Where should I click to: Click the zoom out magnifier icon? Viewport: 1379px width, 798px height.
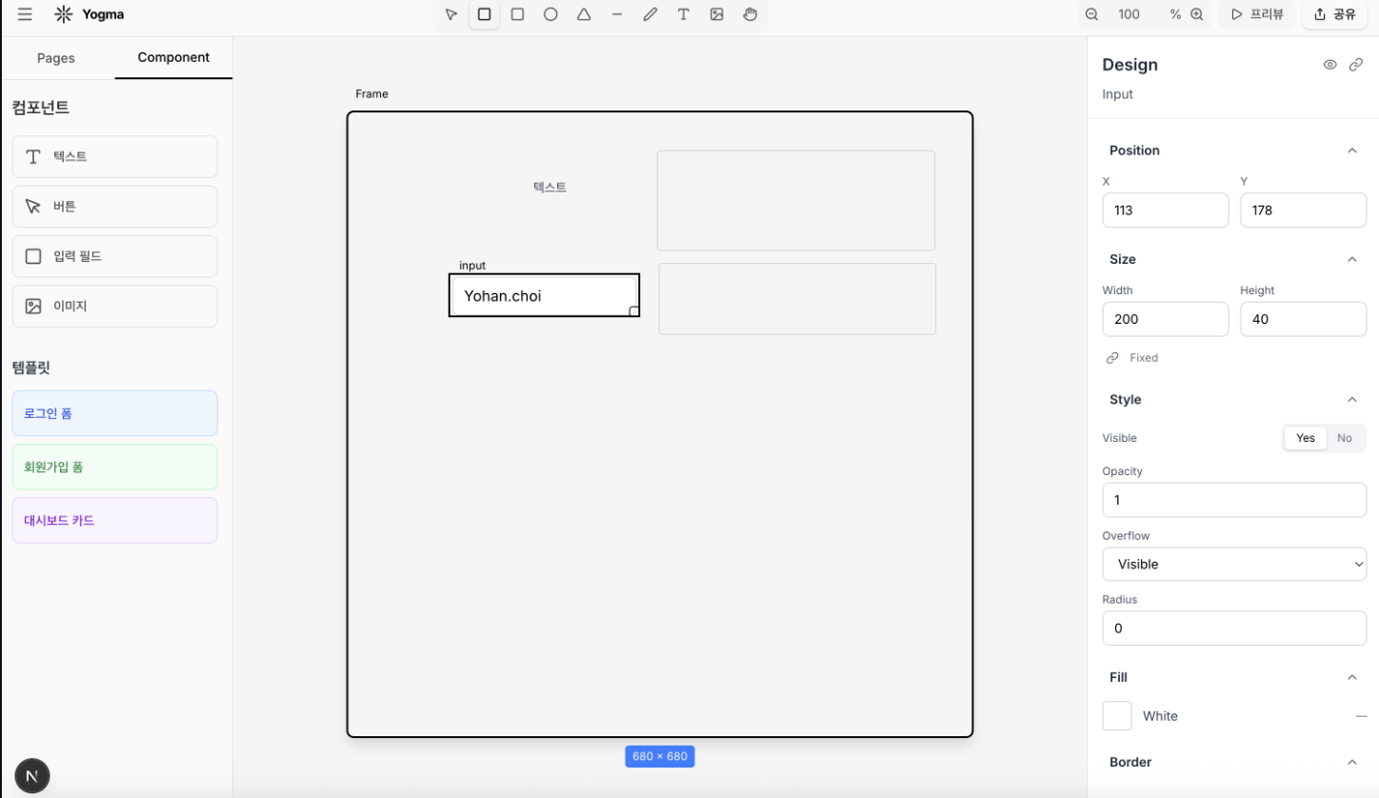(x=1092, y=14)
